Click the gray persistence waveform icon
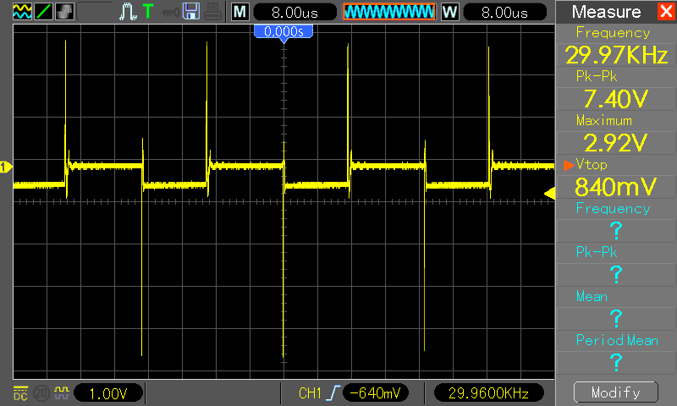 64,12
